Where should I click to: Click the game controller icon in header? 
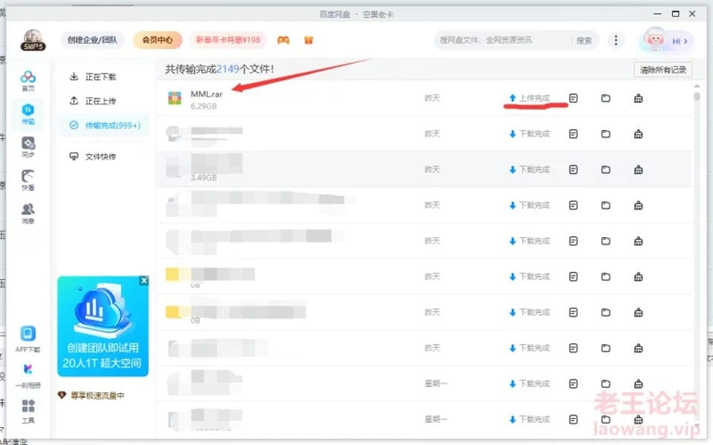click(283, 40)
